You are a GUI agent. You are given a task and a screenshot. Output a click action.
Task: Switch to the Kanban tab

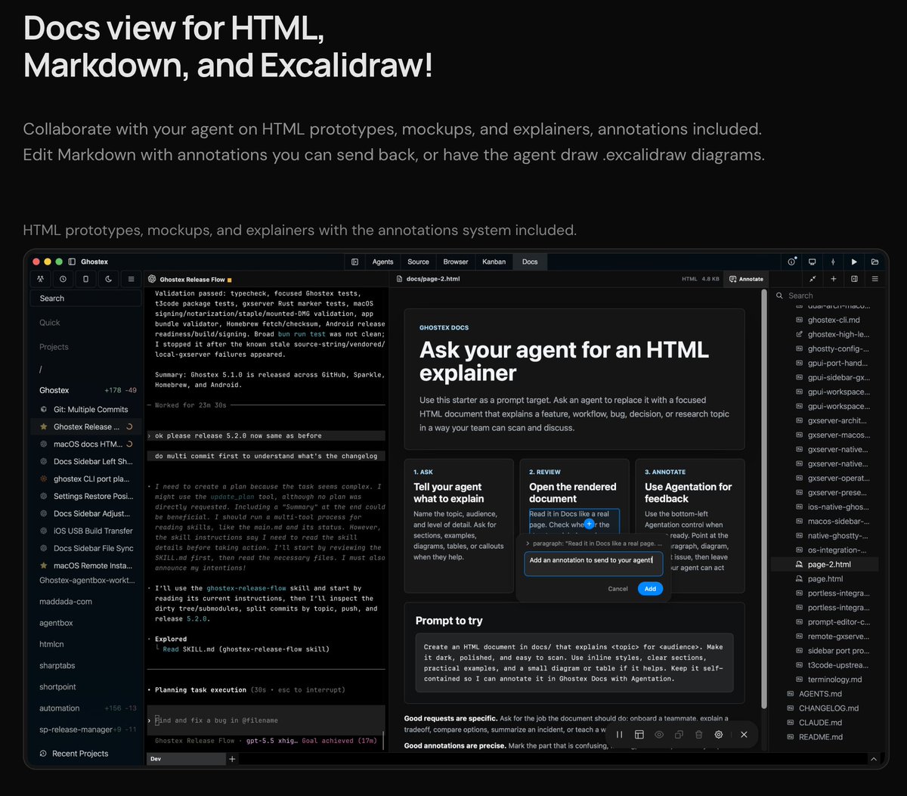pos(494,262)
